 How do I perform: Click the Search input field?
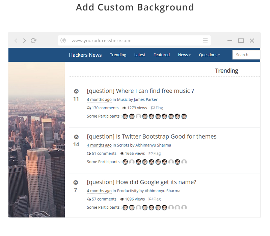pos(246,55)
